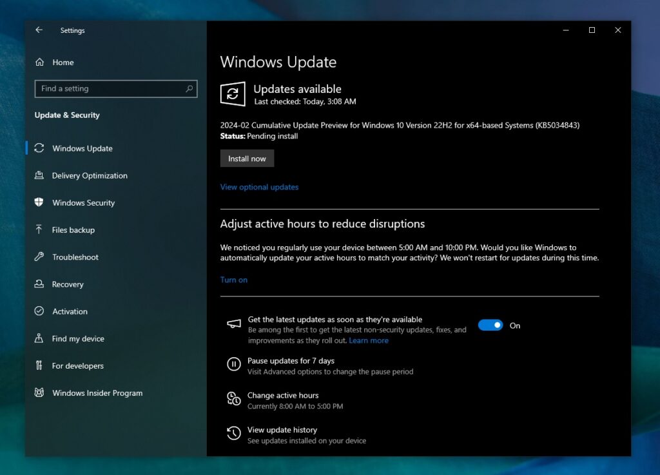Open the Troubleshoot section

(73, 257)
